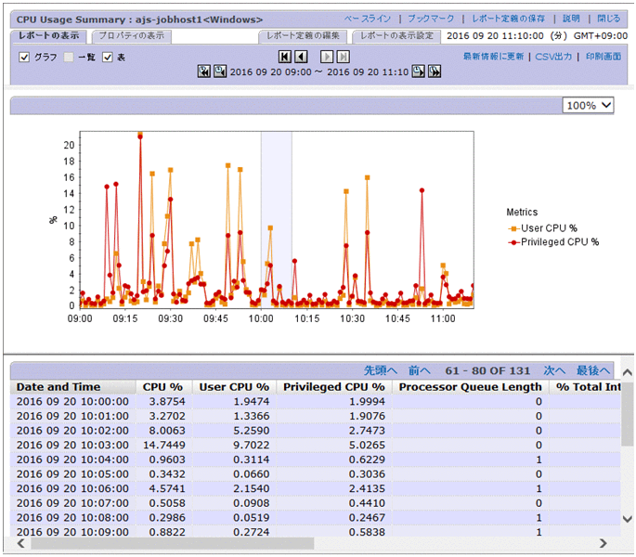636x557 pixels.
Task: Go to next rows with 次へ link
Action: coord(554,370)
